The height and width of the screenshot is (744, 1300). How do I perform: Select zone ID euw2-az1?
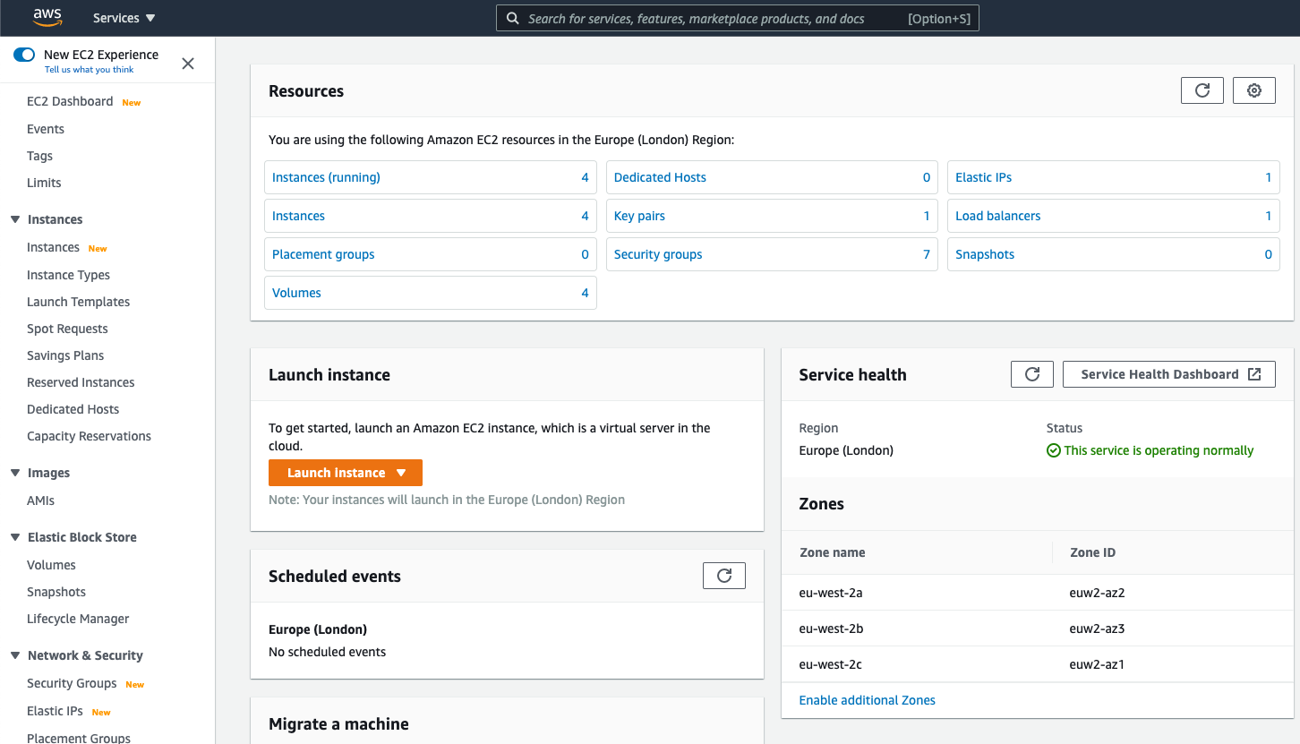pyautogui.click(x=1097, y=664)
